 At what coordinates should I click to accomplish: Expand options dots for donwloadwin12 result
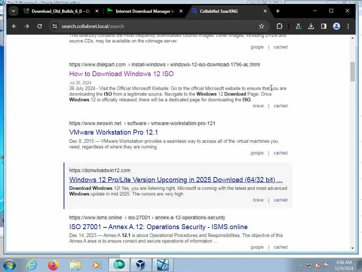[x=269, y=200]
